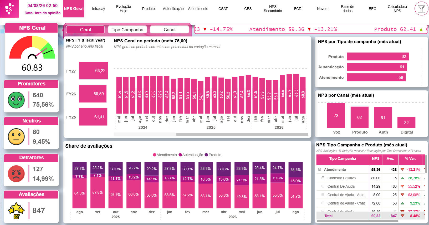Collapse the Atendimento row group
The height and width of the screenshot is (225, 429).
click(x=320, y=170)
